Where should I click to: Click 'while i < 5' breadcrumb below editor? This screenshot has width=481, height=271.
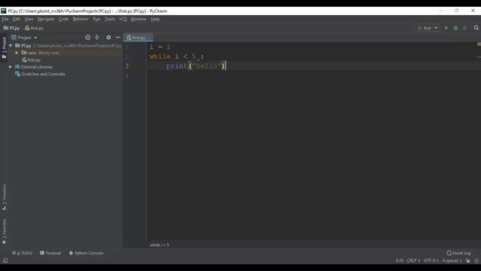(159, 245)
